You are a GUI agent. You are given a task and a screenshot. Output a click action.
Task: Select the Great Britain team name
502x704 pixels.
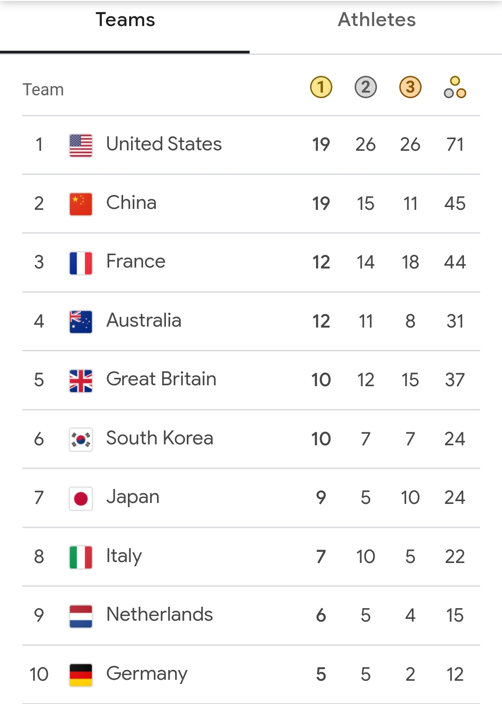(161, 379)
